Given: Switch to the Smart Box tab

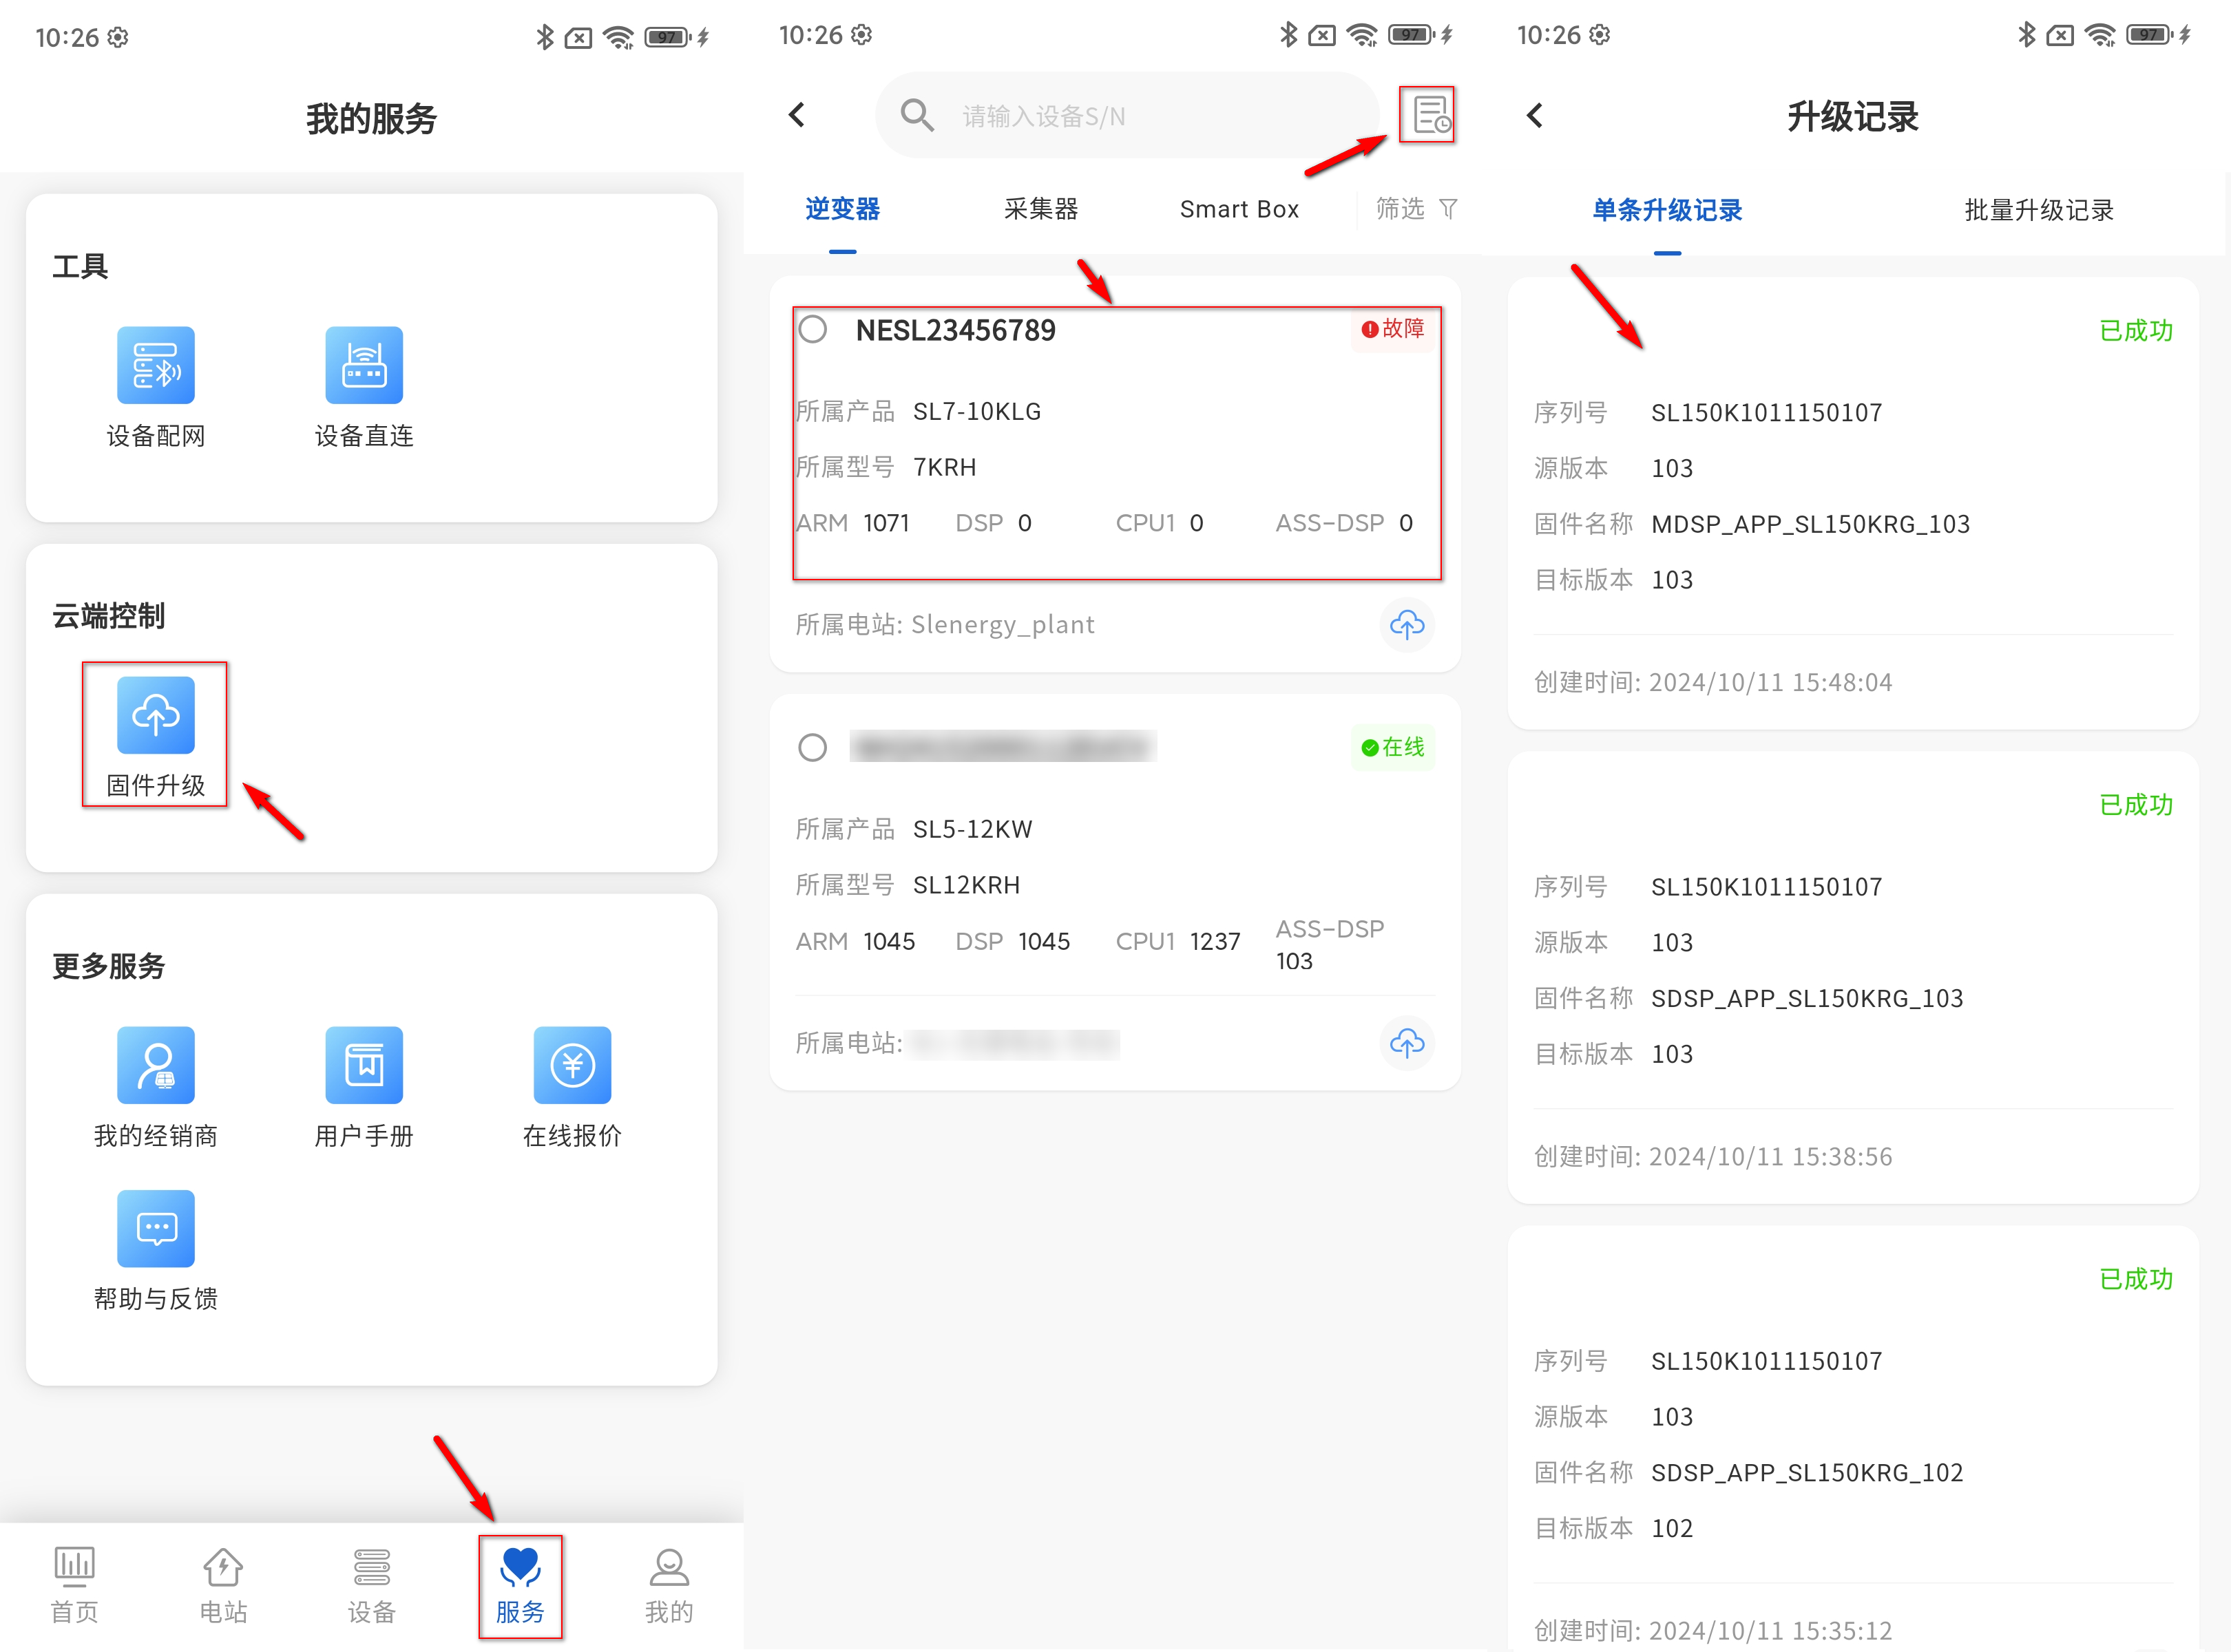Looking at the screenshot, I should coord(1239,209).
